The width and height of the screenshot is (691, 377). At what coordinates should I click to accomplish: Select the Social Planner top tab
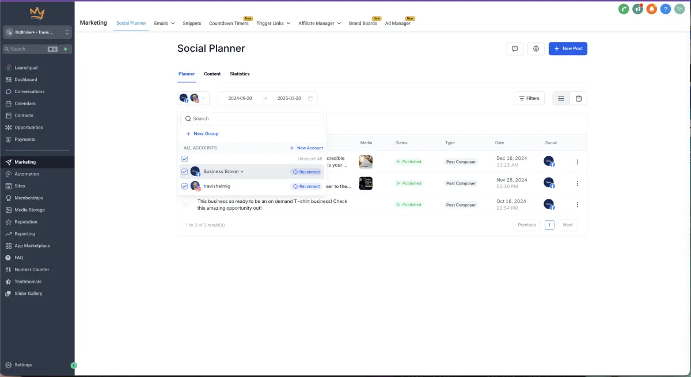[x=131, y=24]
